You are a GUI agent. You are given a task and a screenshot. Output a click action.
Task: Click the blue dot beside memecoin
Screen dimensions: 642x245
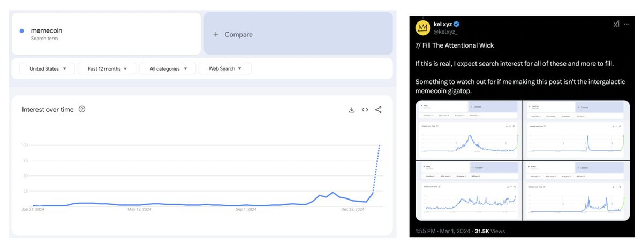click(x=21, y=31)
